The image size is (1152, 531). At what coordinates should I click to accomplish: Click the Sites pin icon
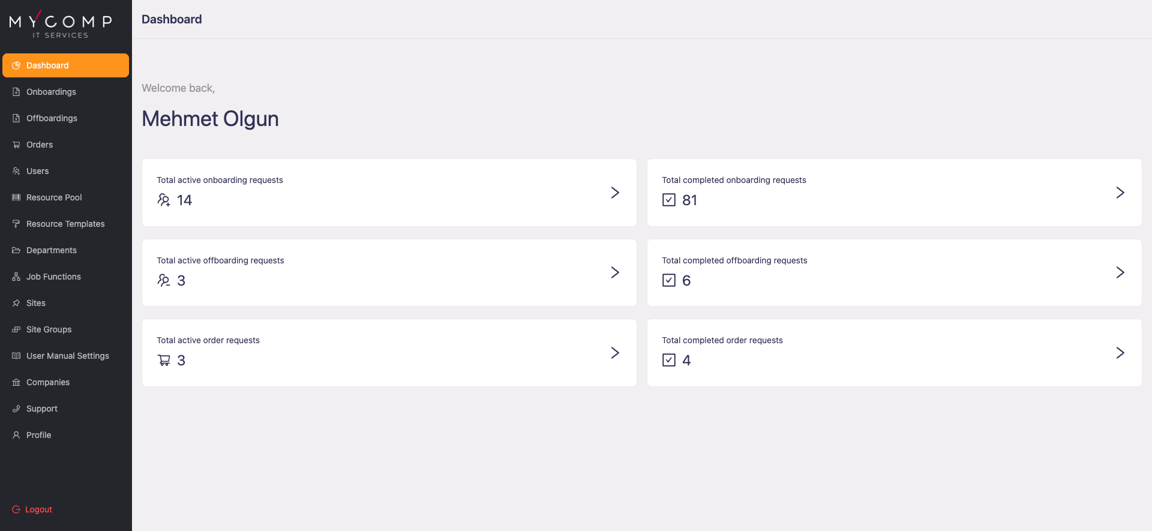(x=16, y=303)
